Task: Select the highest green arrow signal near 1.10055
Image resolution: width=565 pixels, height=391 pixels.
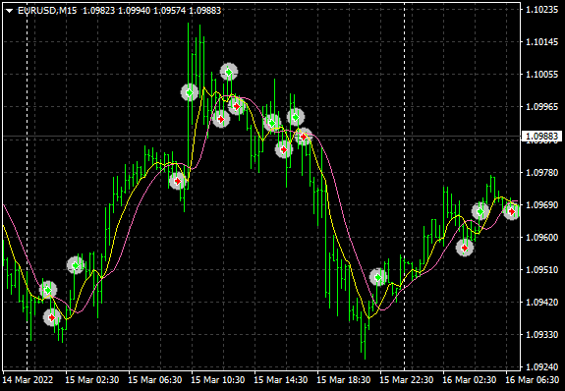Action: click(x=229, y=72)
